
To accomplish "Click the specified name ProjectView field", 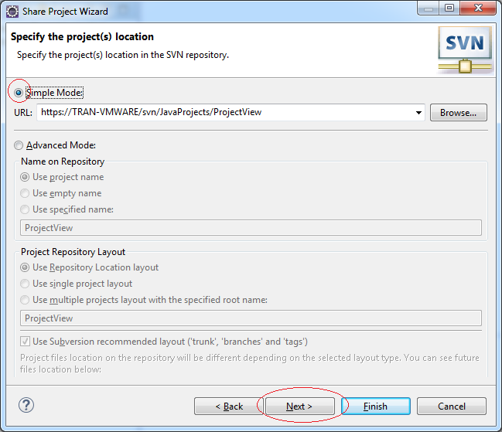I will (251, 228).
